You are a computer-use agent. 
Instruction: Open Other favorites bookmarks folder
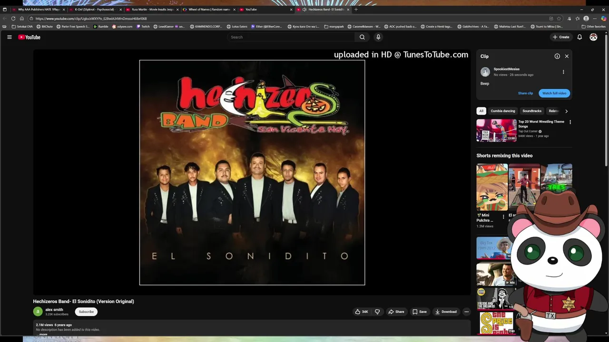point(594,27)
